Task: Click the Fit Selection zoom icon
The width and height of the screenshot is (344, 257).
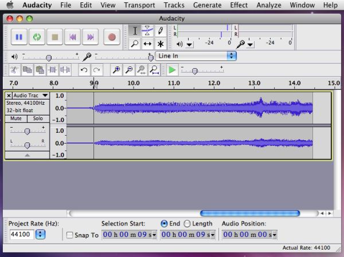Action: (142, 70)
